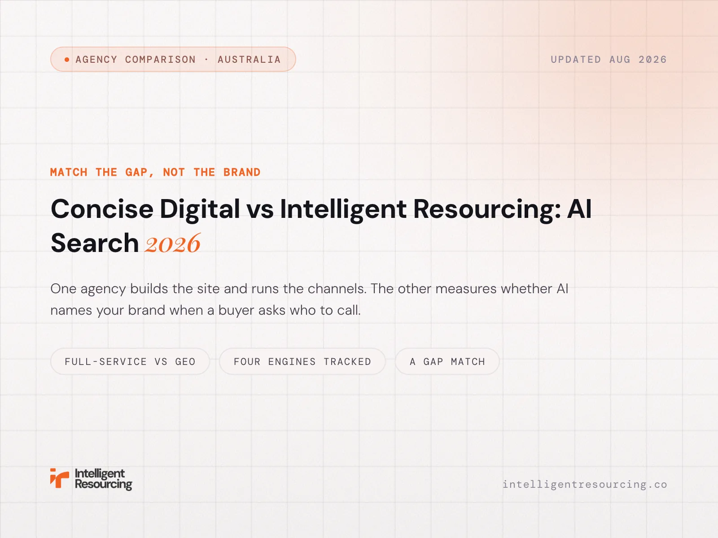718x538 pixels.
Task: Click the 'Match the gap, not the brand' tagline
Action: pos(155,172)
